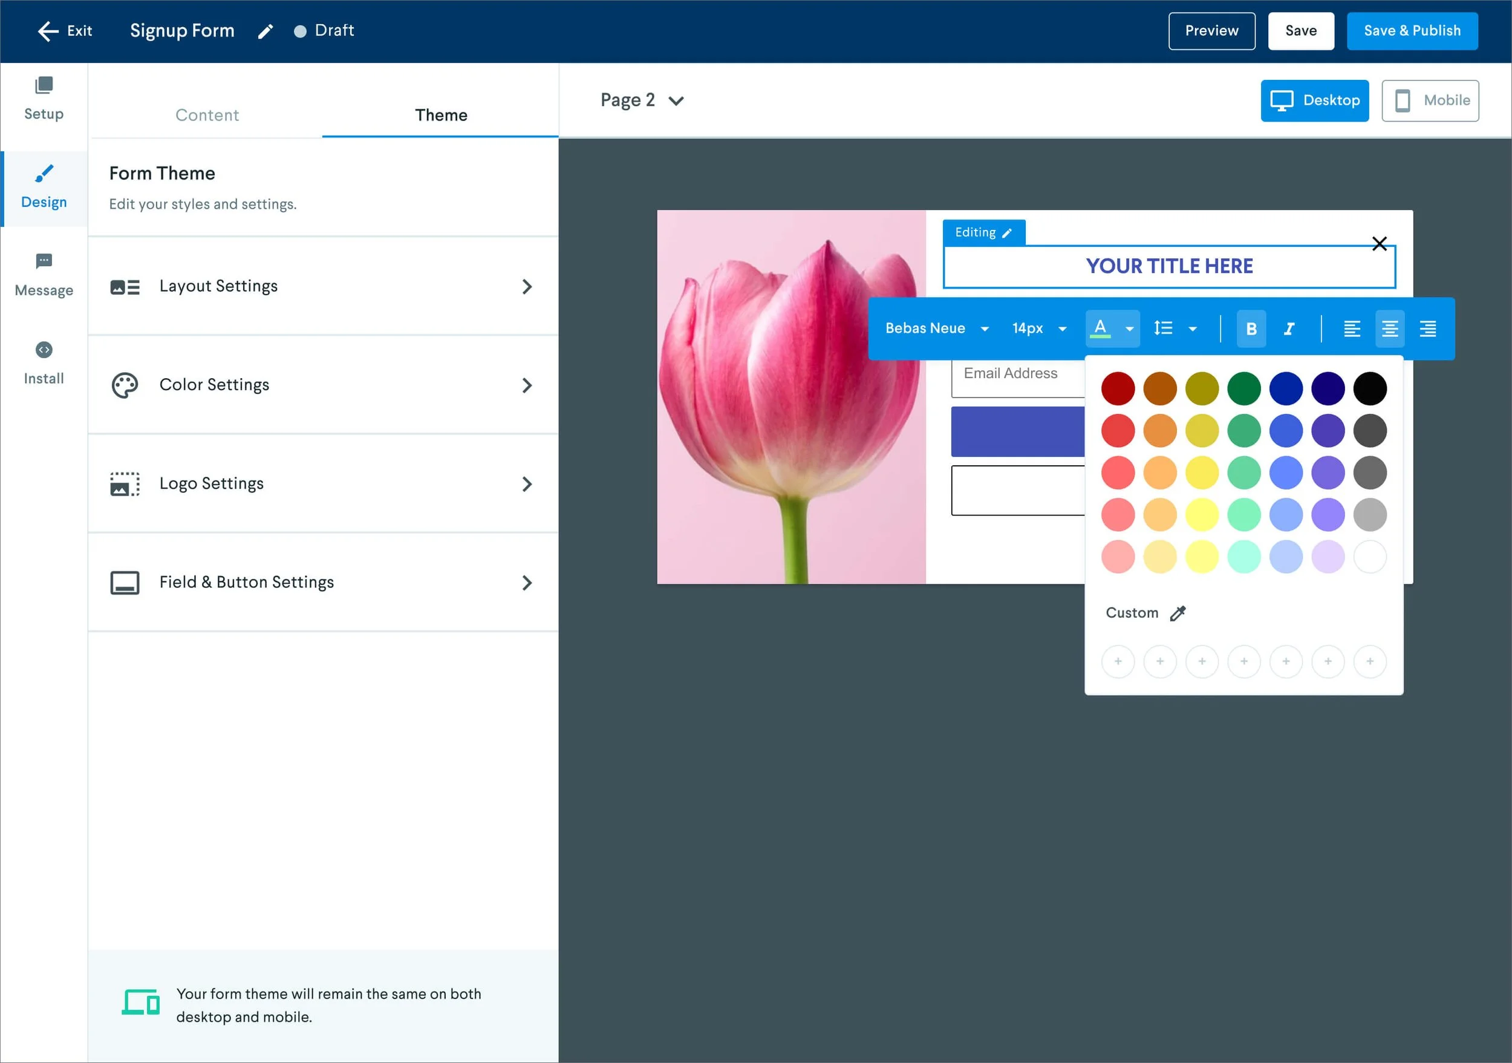Click the Preview button
This screenshot has width=1512, height=1063.
click(1211, 31)
